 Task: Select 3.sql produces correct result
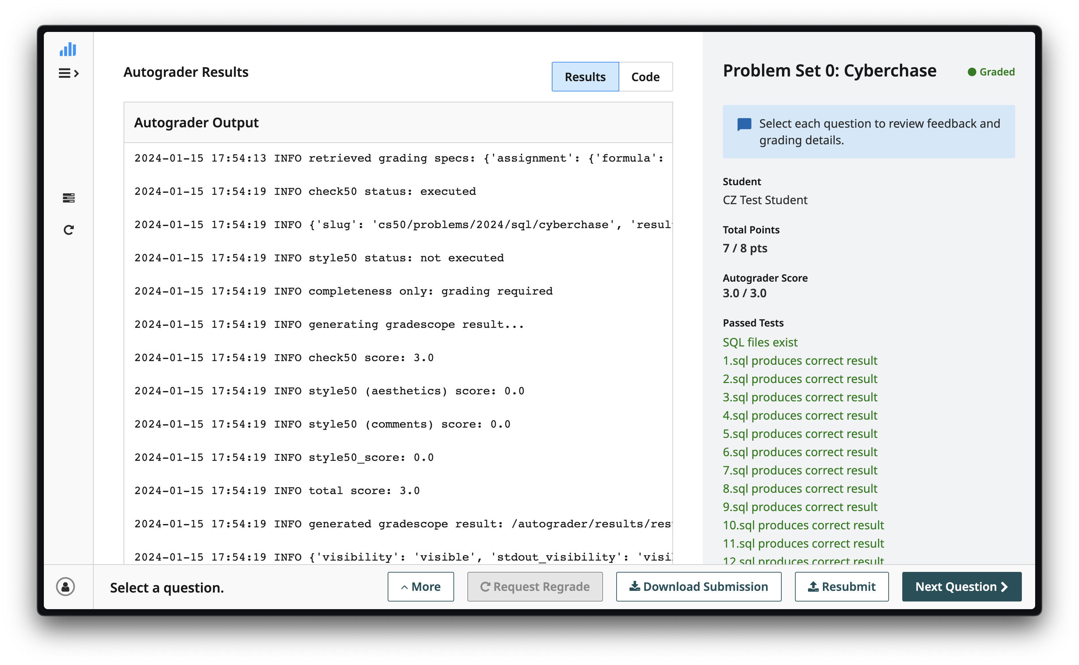pos(800,397)
